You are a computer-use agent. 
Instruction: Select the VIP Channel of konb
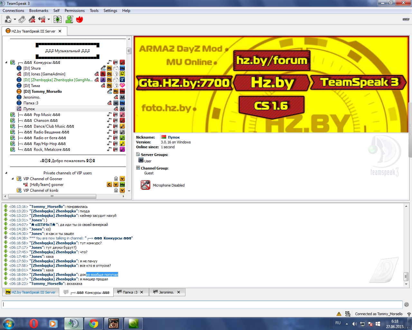point(41,190)
